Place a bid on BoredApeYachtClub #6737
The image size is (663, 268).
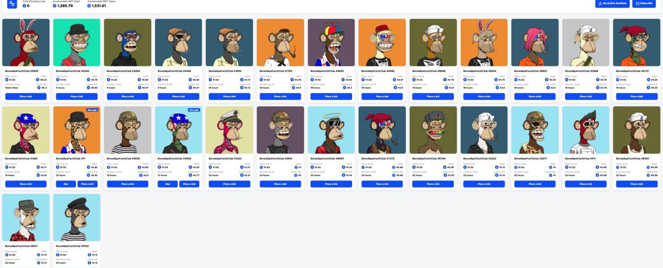(x=637, y=96)
